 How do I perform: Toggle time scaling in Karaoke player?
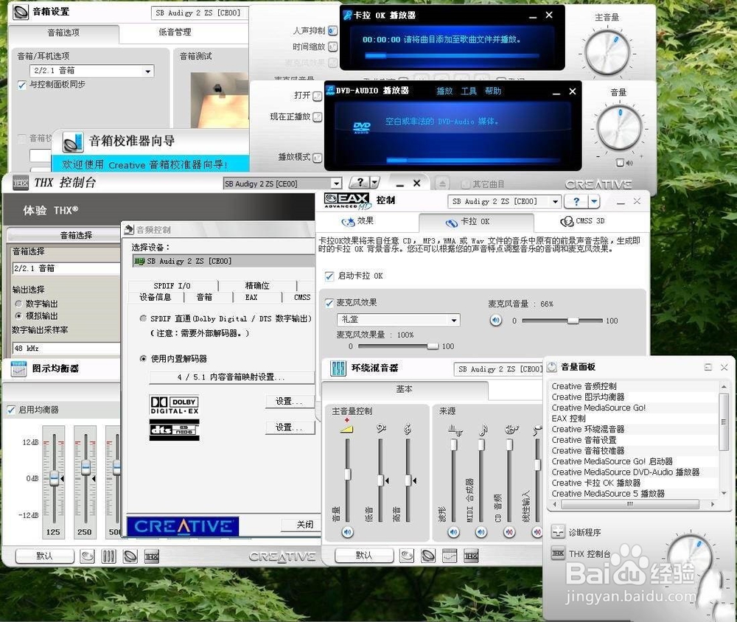pos(333,46)
